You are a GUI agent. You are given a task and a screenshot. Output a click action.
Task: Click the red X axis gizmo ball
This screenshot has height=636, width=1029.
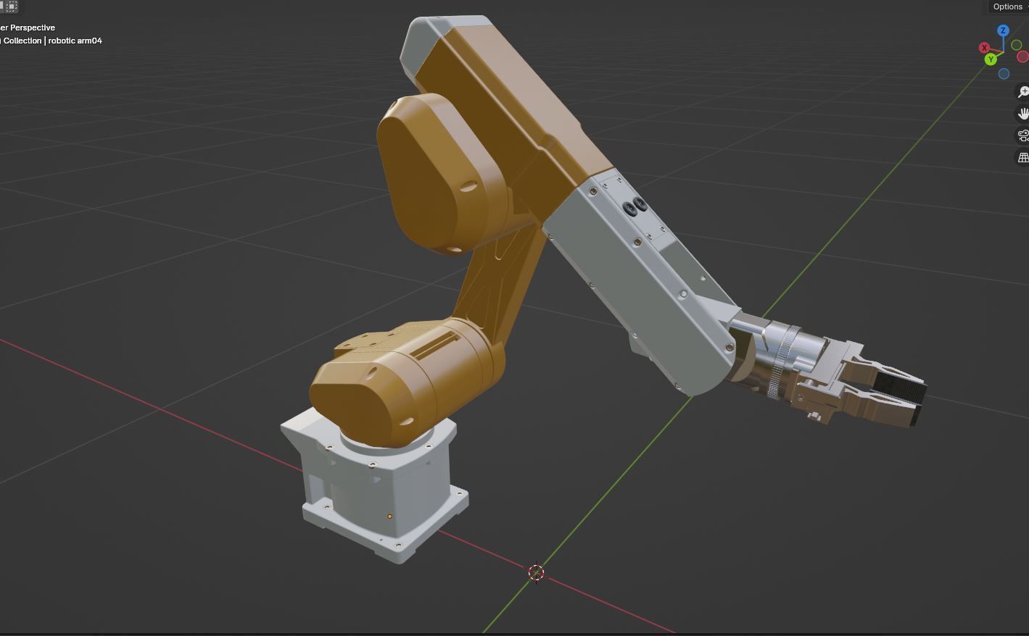pos(985,48)
